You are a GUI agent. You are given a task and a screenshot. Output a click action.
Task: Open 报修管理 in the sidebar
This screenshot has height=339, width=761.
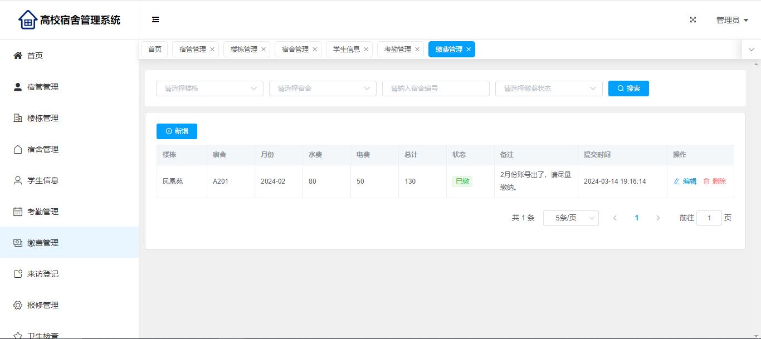click(43, 305)
